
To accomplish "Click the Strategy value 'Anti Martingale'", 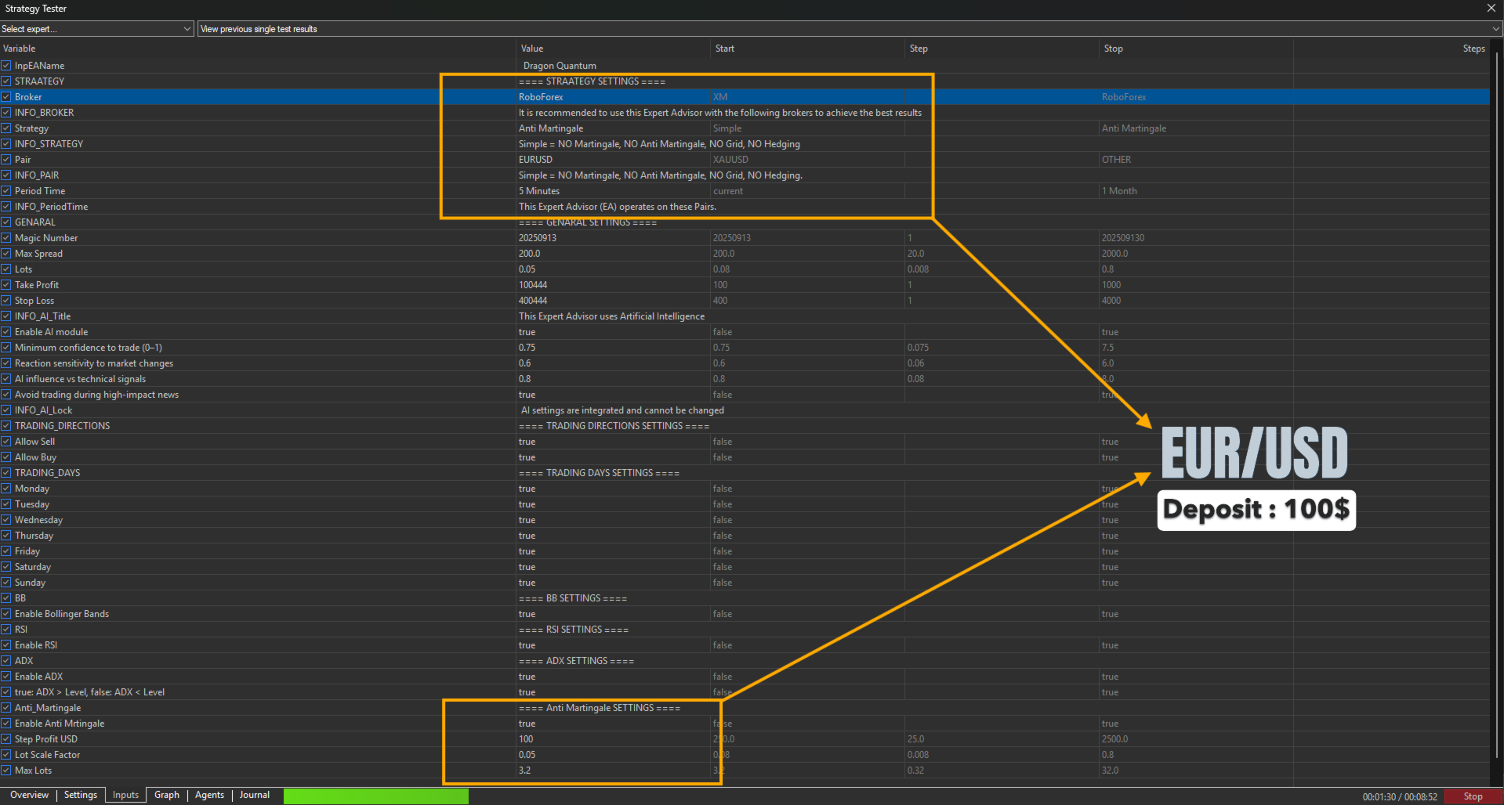I will [551, 128].
